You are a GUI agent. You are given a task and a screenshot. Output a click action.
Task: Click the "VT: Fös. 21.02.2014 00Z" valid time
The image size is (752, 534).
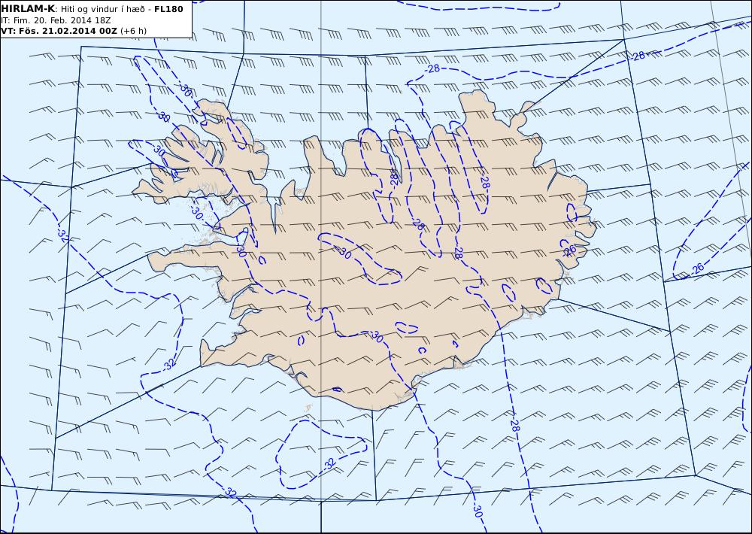(x=59, y=31)
